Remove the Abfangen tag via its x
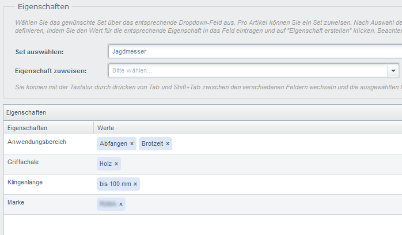Viewport: 402px width, 235px height. click(x=132, y=144)
